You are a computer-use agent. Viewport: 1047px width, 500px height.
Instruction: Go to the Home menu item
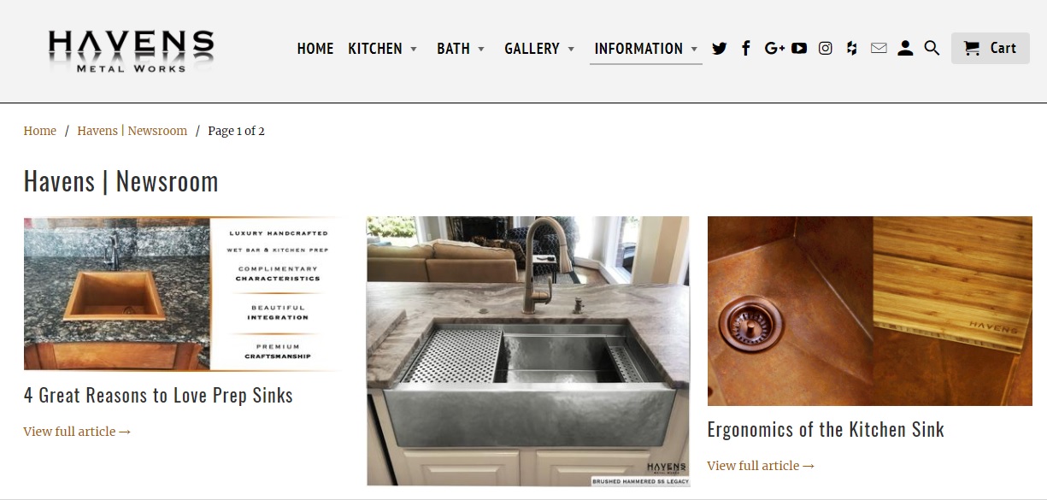pos(315,49)
